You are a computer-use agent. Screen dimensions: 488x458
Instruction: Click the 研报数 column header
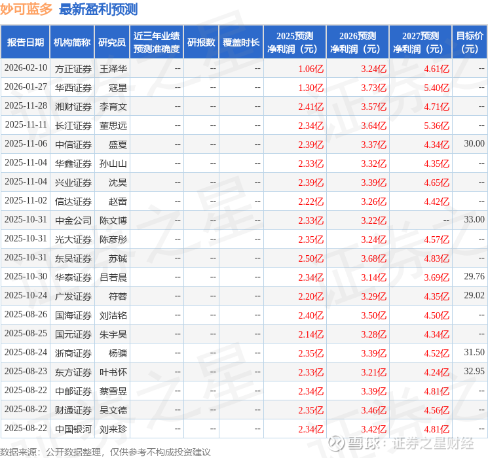pyautogui.click(x=201, y=43)
